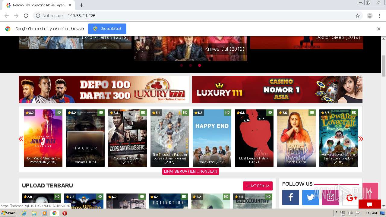Open the Ford v Ferrari (2019) slide
Screen dimensions: 386x217
click(x=75, y=42)
